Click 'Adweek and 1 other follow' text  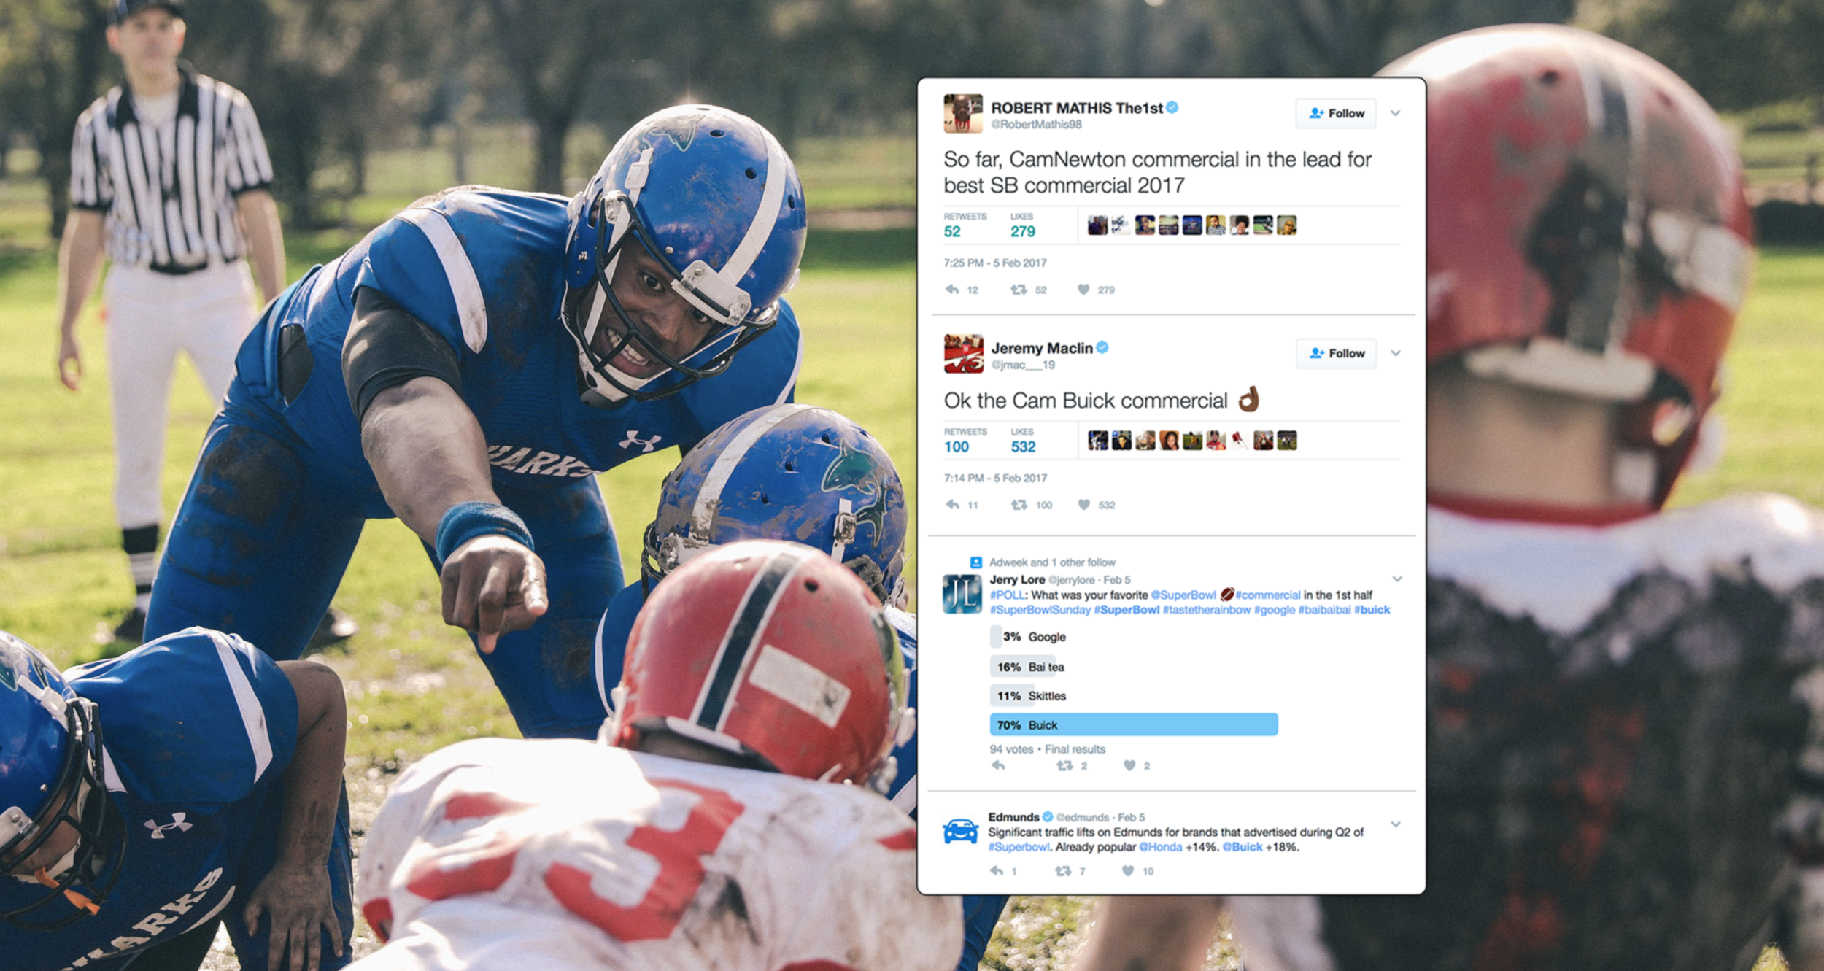pyautogui.click(x=1052, y=562)
